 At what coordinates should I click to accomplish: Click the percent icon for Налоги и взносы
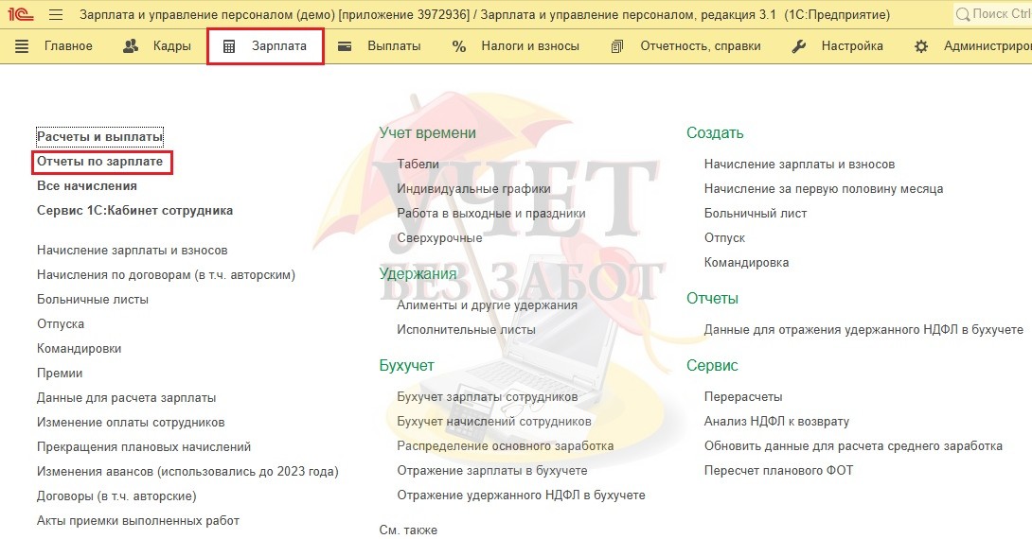click(459, 46)
